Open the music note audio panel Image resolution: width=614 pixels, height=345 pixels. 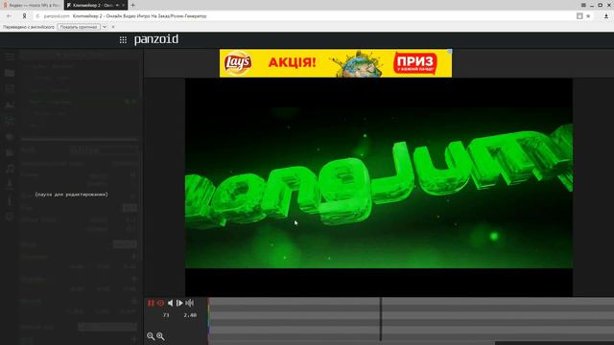10,169
